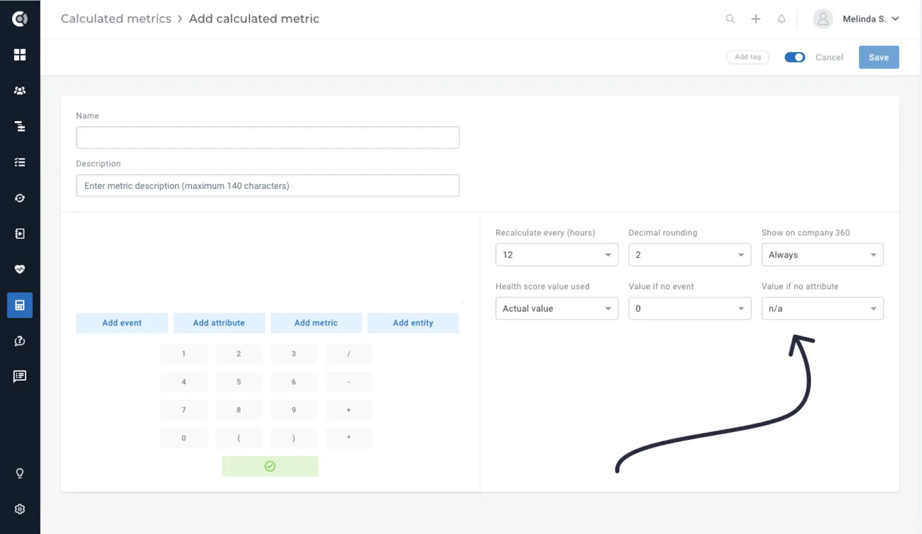922x534 pixels.
Task: Click the search magnifier icon
Action: click(730, 19)
